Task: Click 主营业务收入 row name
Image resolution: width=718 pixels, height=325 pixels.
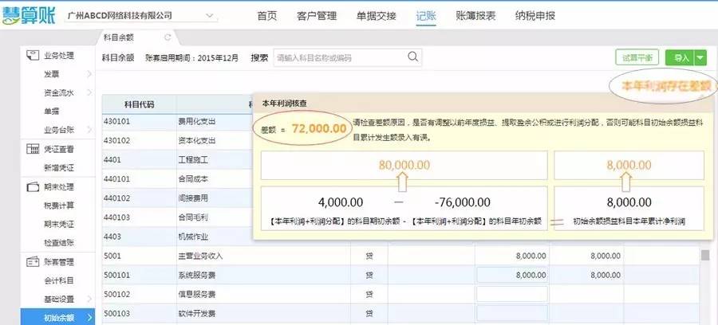Action: point(200,256)
